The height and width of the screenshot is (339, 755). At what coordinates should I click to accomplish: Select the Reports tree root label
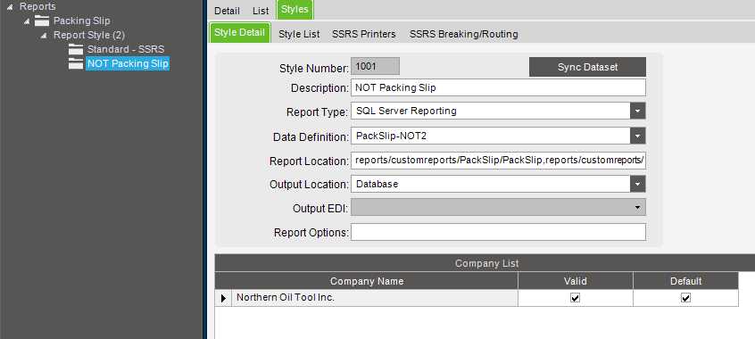37,7
